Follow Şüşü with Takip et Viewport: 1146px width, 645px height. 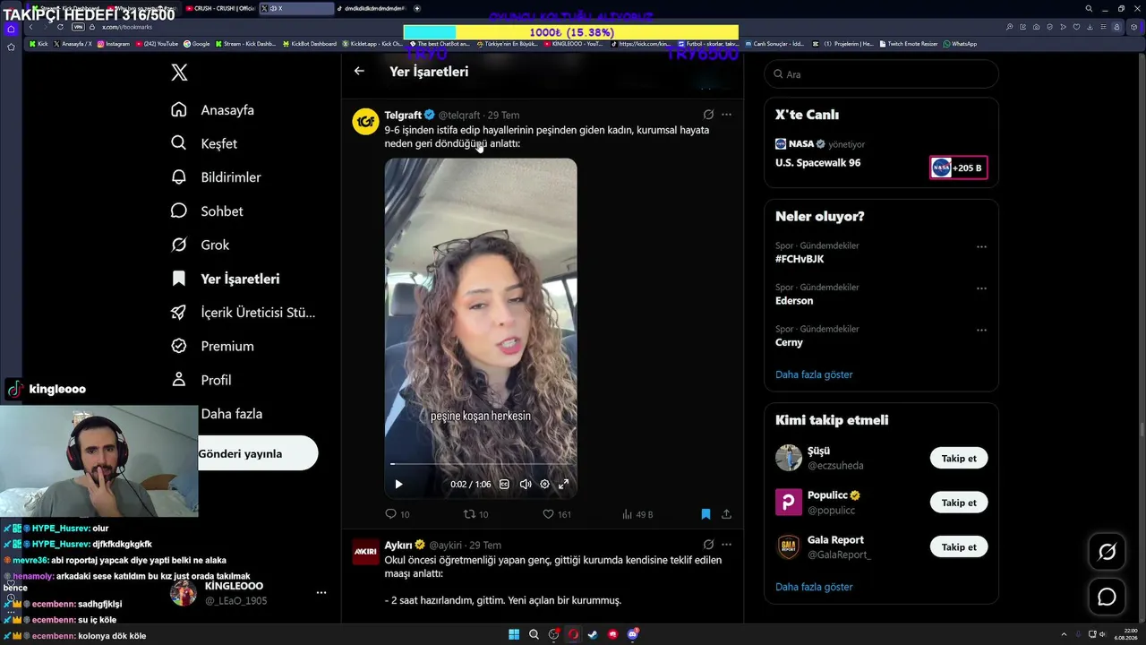click(x=959, y=458)
